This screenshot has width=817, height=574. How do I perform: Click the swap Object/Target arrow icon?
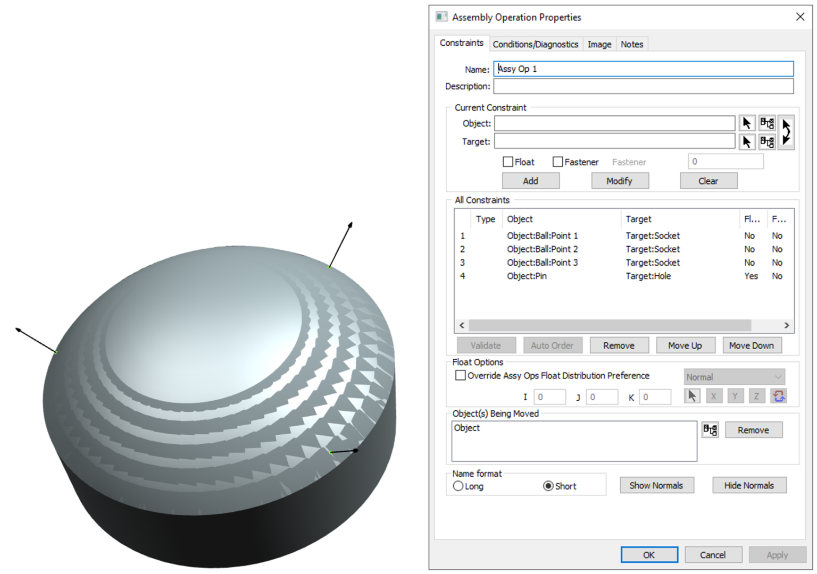coord(786,132)
